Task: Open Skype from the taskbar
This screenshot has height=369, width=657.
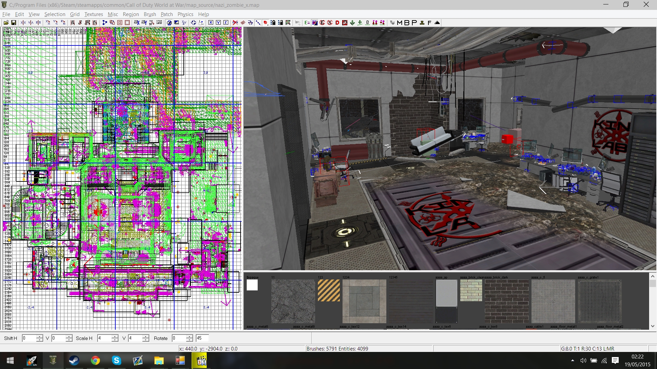Action: [x=116, y=360]
